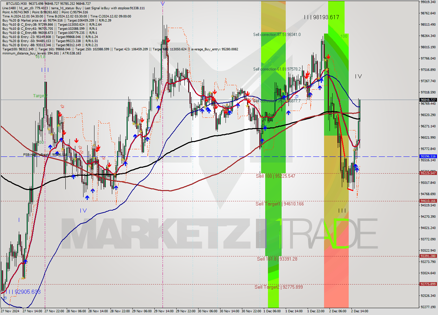
Task: Select the 'Sell 161.8 | 93391.28' label
Action: pos(277,259)
